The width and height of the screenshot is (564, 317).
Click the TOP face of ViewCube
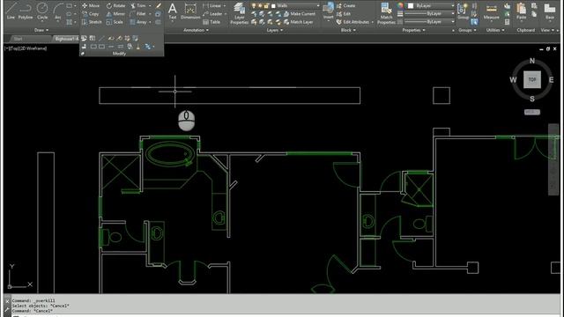pyautogui.click(x=532, y=79)
